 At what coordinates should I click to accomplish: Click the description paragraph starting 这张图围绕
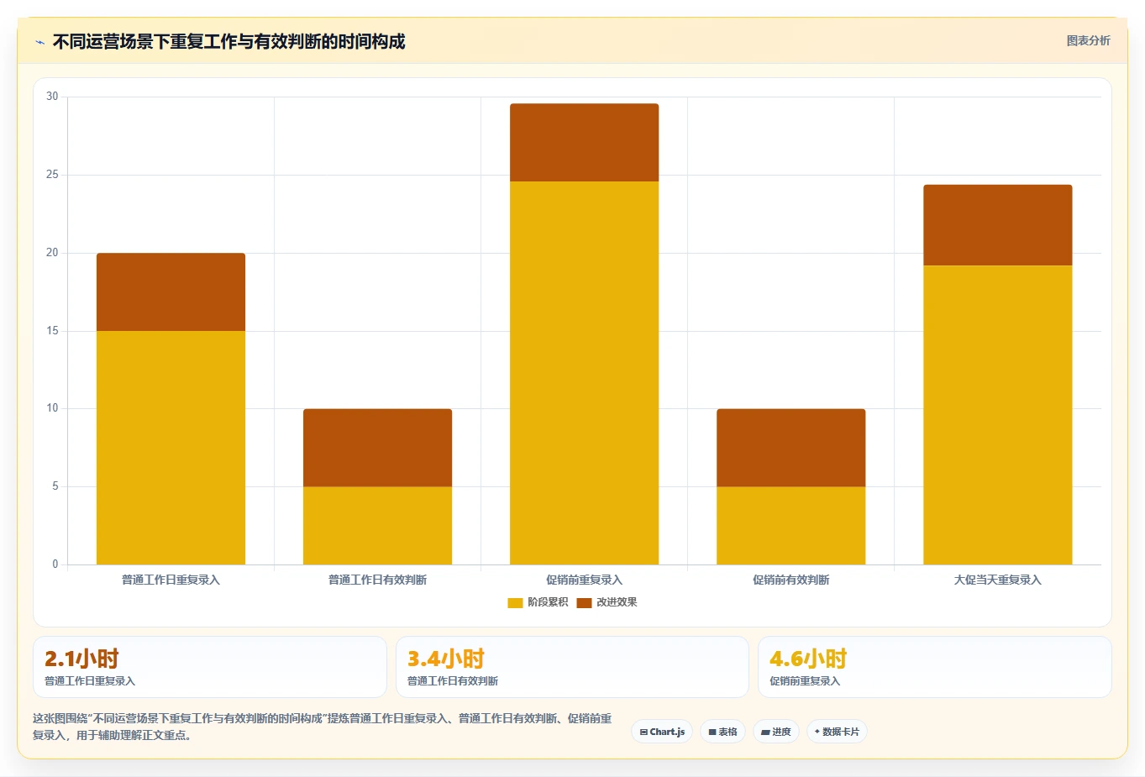(x=323, y=727)
